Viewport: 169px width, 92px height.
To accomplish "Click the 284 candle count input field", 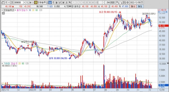I will (107, 3).
